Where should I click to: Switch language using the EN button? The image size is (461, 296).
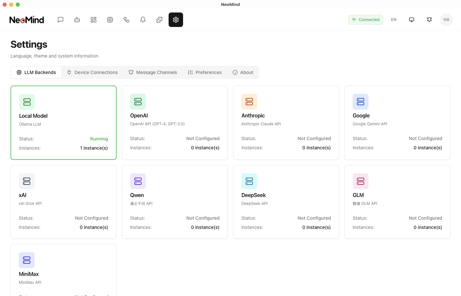tap(394, 20)
